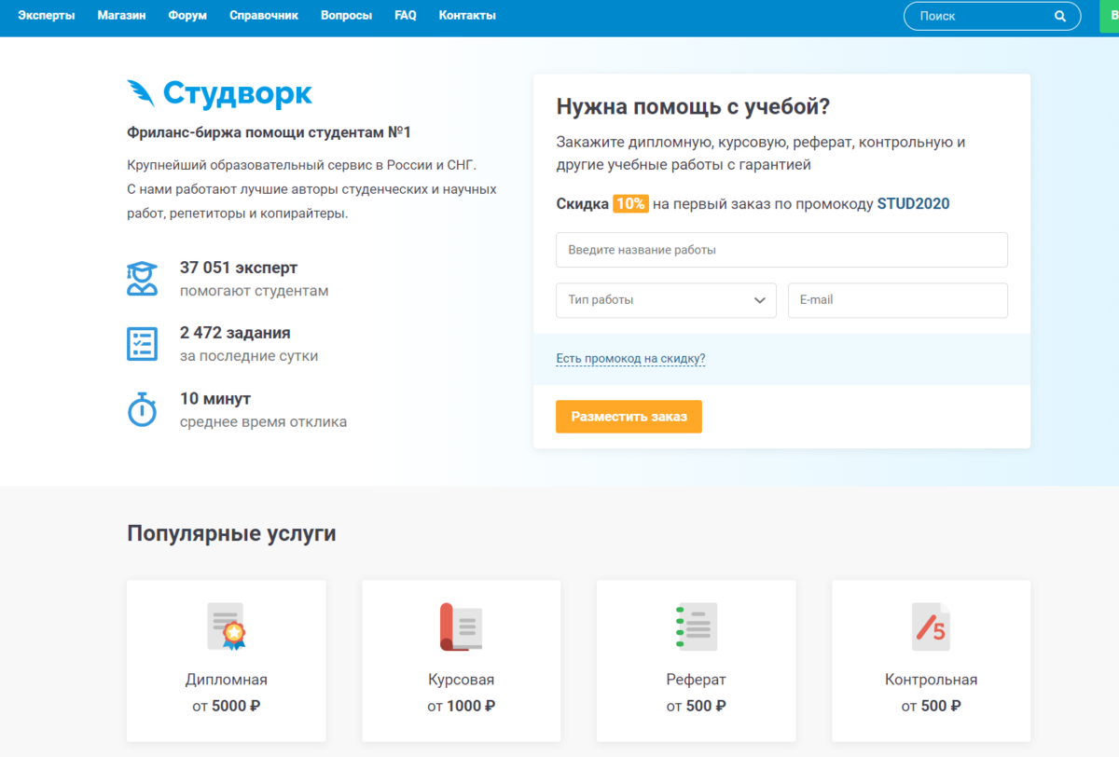Click the 10 минут text
Screen dimensions: 1119x757
click(x=215, y=399)
